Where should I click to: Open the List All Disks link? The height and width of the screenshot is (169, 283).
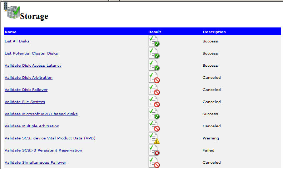(x=17, y=41)
